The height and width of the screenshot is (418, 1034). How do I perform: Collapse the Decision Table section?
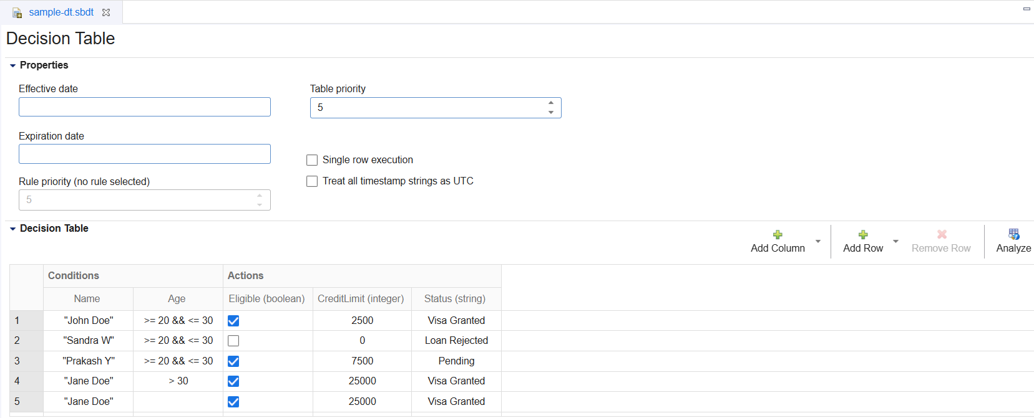pyautogui.click(x=12, y=229)
